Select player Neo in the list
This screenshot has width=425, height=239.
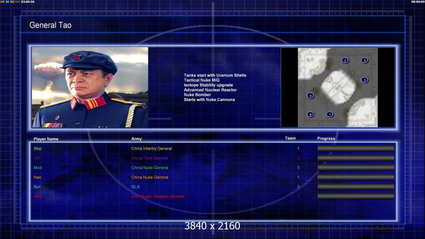tap(37, 177)
